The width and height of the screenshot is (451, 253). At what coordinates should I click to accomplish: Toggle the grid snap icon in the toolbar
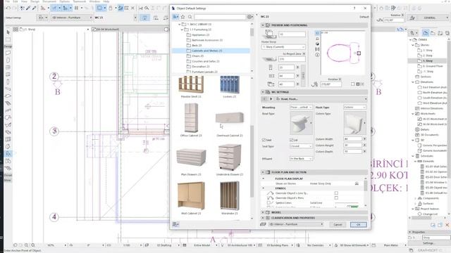[x=76, y=8]
